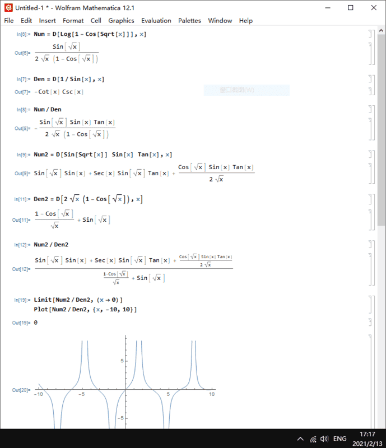Click inside the Limit[Num2/Den2] input line
Screen dimensions: 386x448
coord(78,300)
